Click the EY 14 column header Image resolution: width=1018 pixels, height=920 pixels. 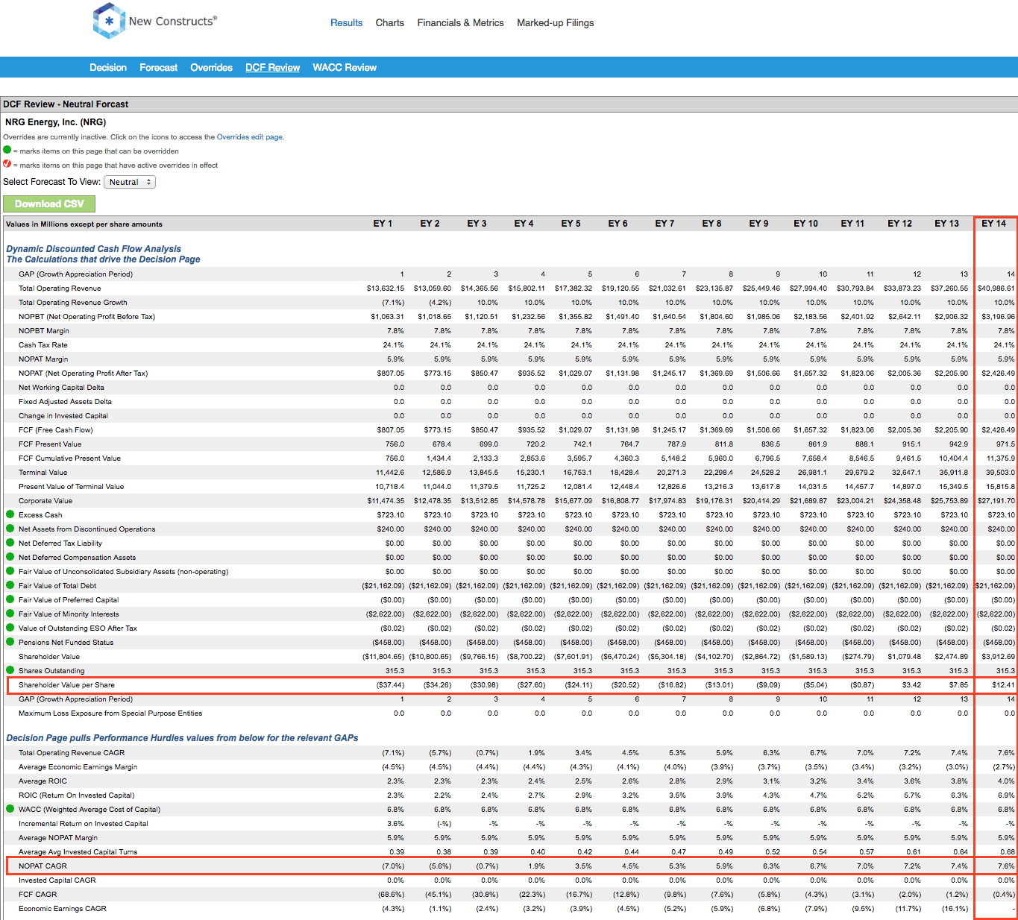994,224
